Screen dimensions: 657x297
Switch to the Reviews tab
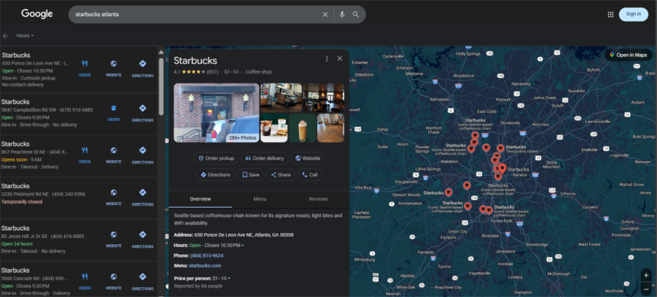(319, 199)
